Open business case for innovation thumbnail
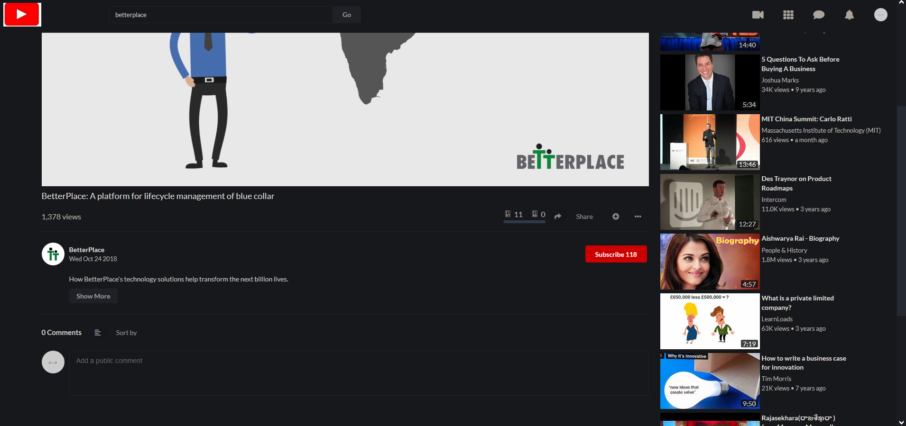Image resolution: width=906 pixels, height=426 pixels. [x=710, y=381]
